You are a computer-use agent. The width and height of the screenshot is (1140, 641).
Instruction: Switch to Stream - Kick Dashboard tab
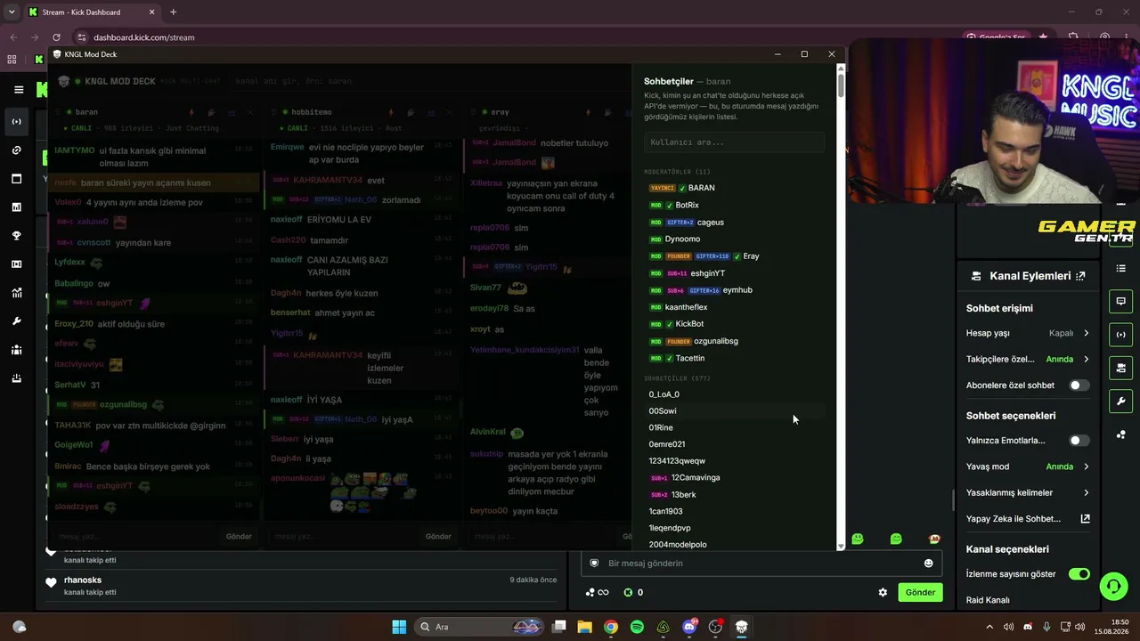[92, 12]
